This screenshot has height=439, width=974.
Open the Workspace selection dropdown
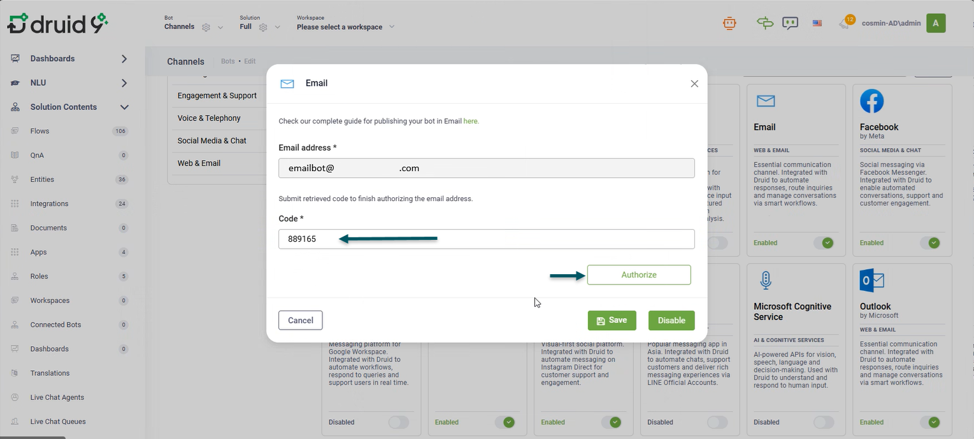346,27
